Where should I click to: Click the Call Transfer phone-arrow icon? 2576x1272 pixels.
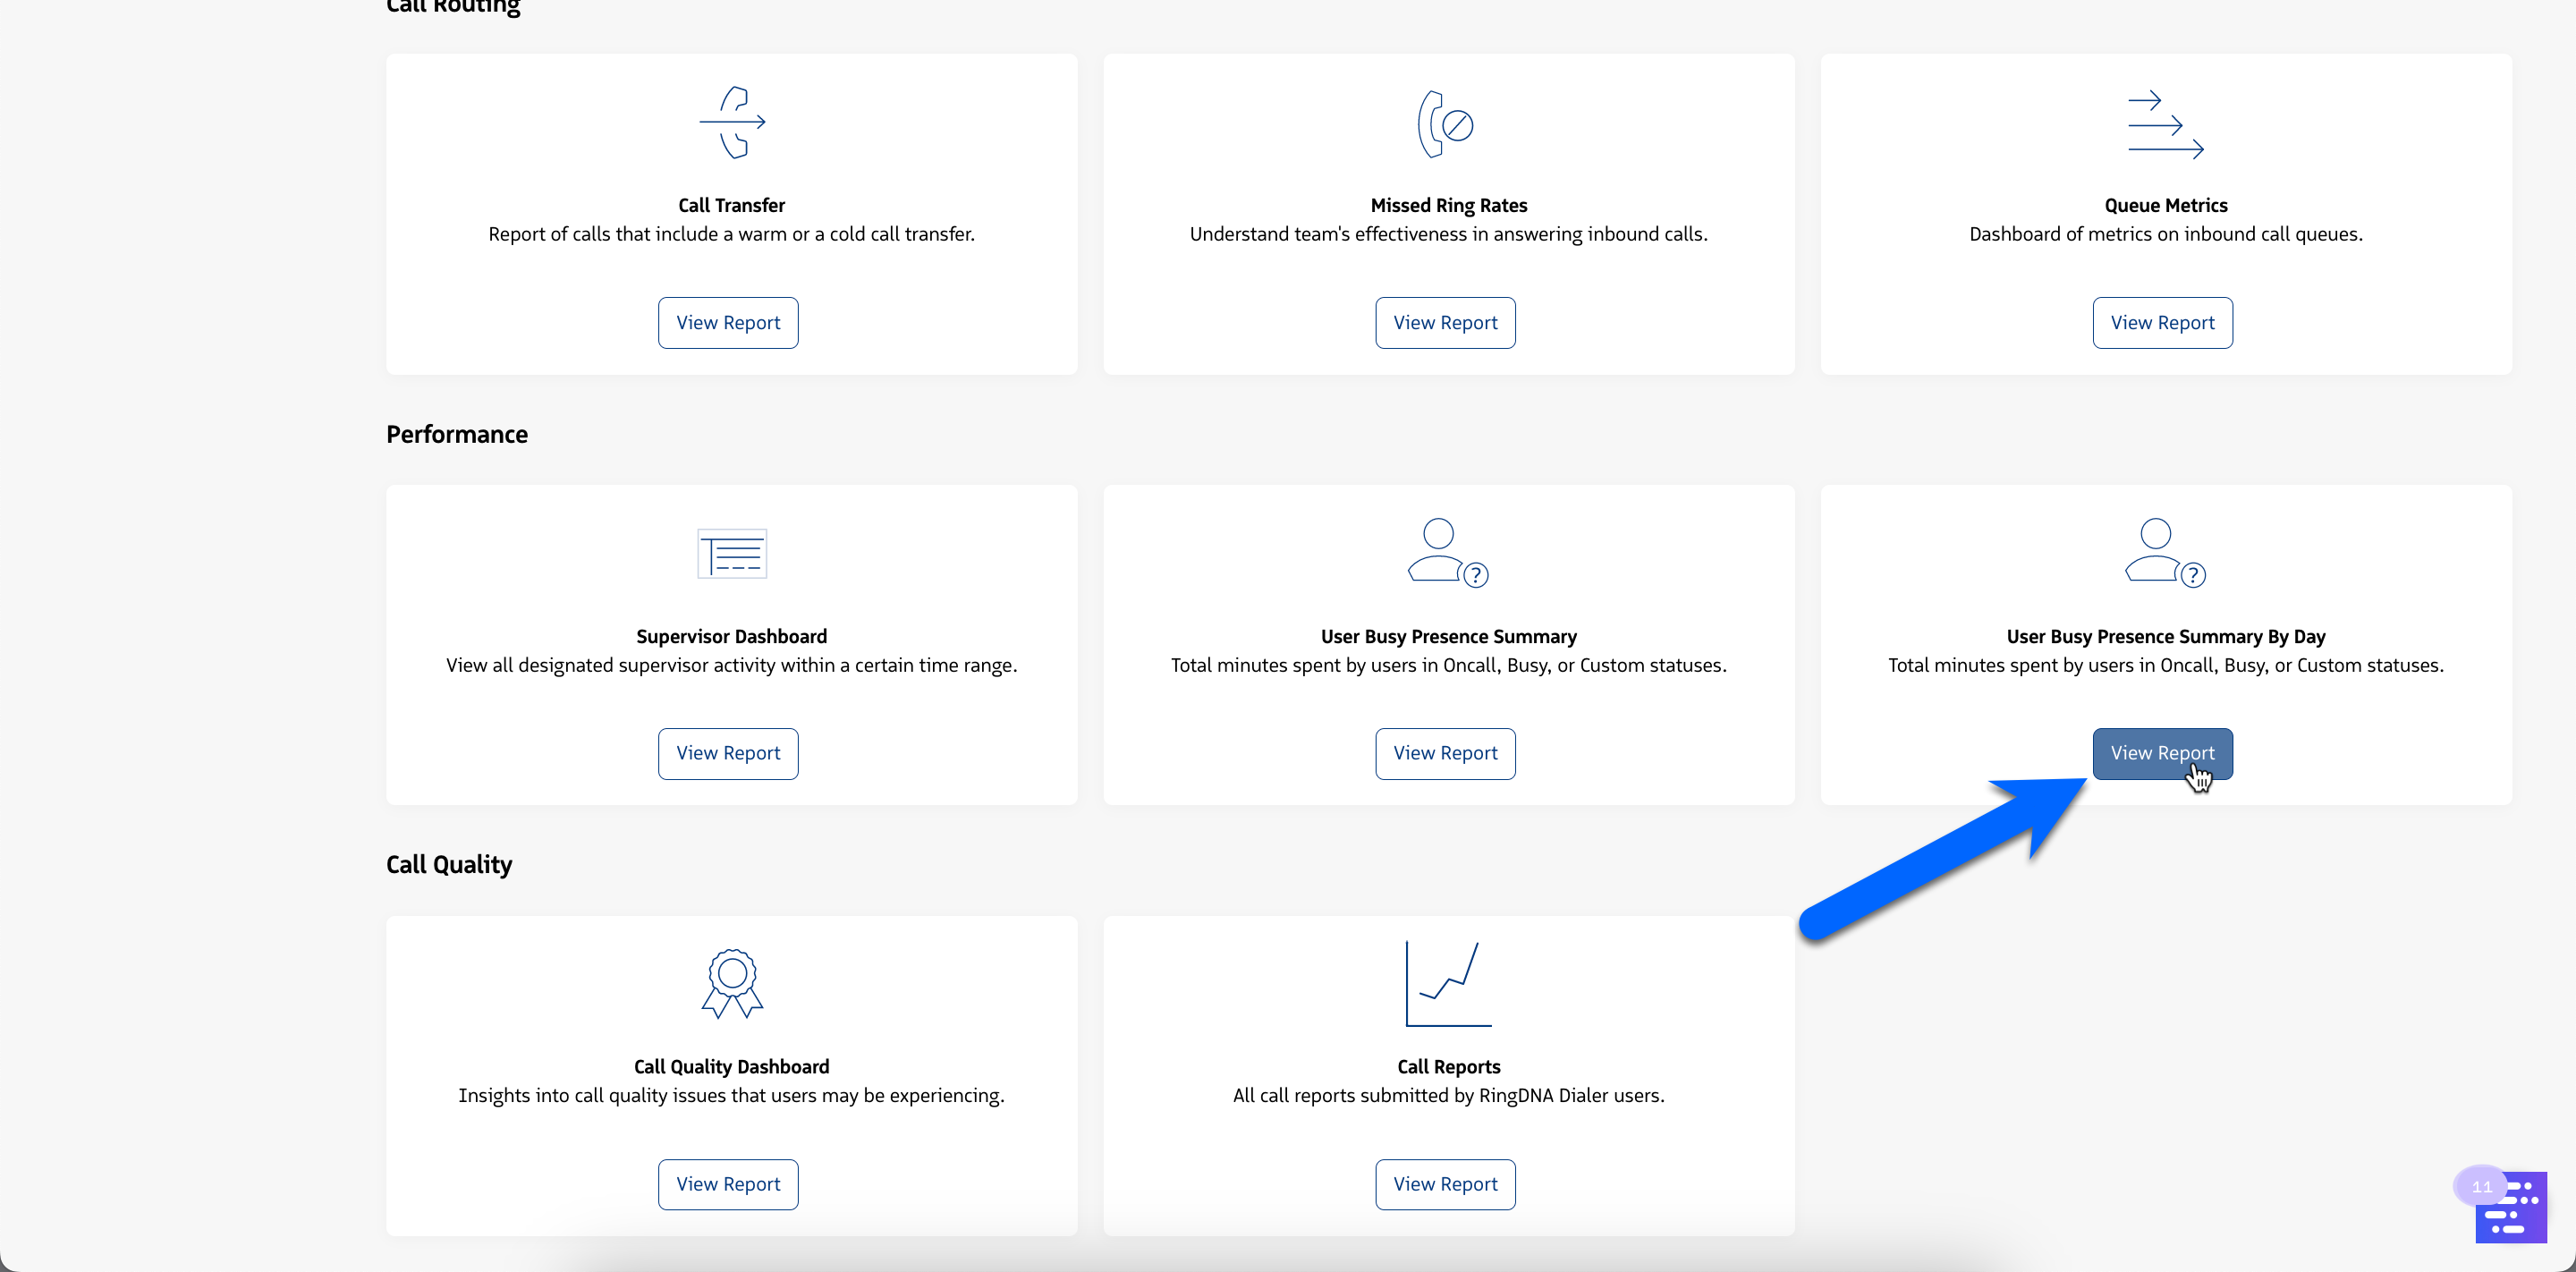tap(732, 122)
